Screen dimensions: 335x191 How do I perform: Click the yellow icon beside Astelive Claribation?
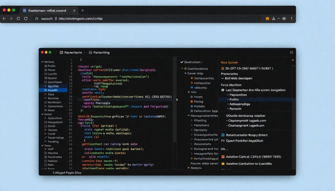point(223,164)
